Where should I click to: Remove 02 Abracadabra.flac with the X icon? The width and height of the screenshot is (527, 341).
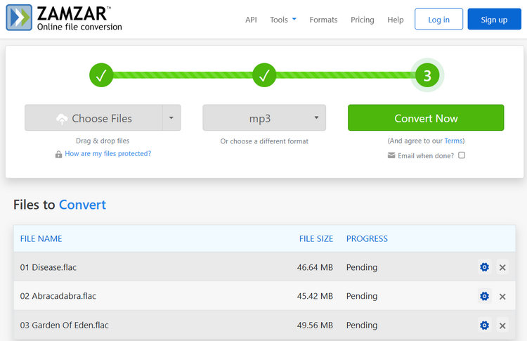[x=502, y=297]
